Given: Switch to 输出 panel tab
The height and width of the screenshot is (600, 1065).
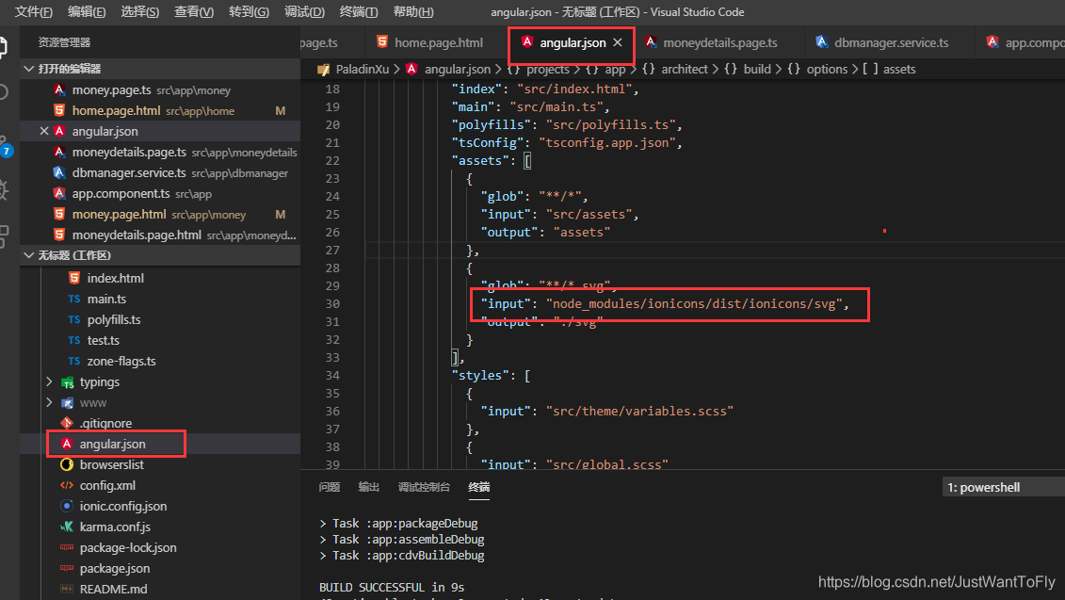Looking at the screenshot, I should click(369, 487).
